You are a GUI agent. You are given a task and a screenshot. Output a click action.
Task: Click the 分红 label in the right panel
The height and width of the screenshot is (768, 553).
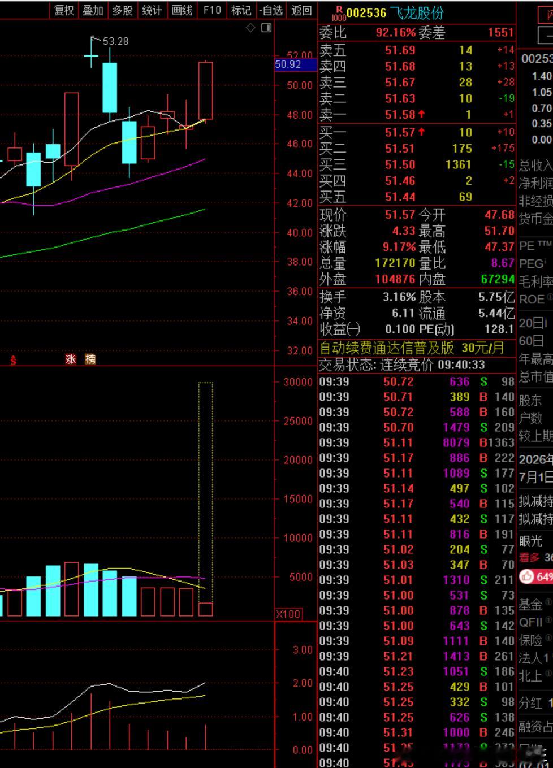click(531, 703)
